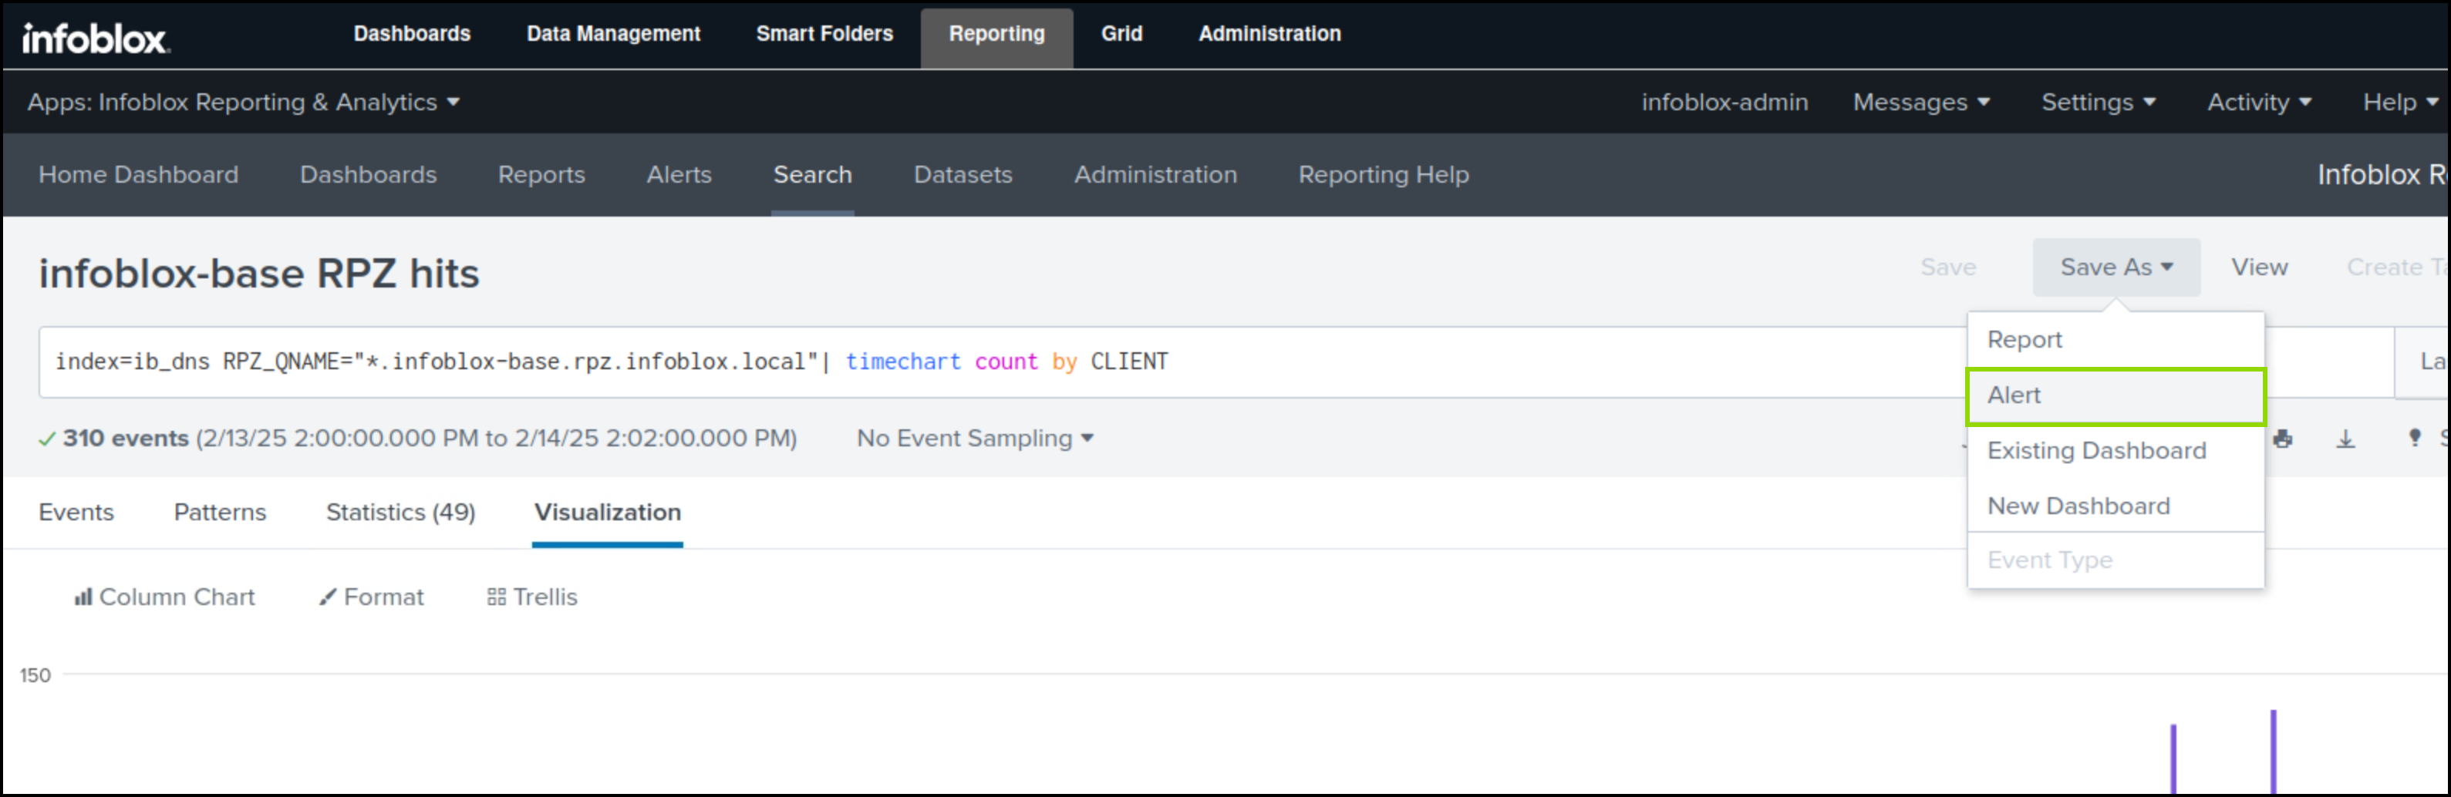The image size is (2451, 797).
Task: Click the export download arrow icon
Action: tap(2345, 439)
